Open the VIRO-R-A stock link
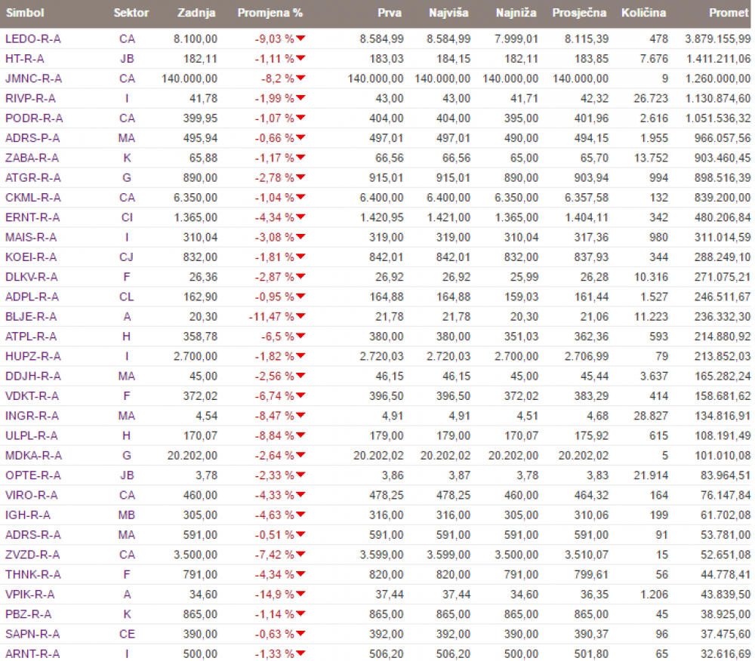Viewport: 755px width, 661px height. 31,495
